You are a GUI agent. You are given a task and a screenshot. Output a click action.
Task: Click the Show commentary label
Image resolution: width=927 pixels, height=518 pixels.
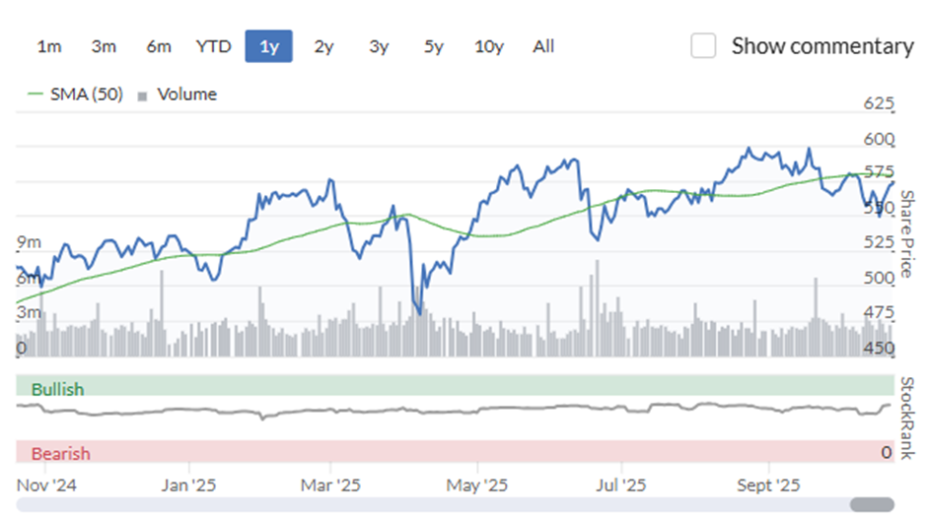pos(822,46)
